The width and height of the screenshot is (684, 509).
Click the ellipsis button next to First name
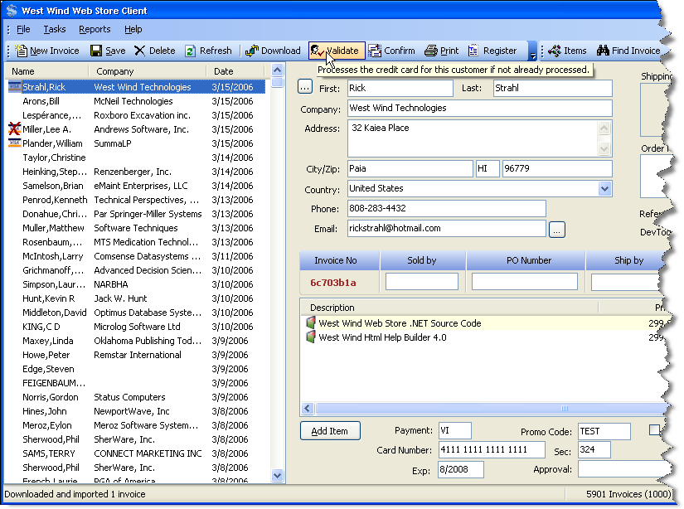305,87
